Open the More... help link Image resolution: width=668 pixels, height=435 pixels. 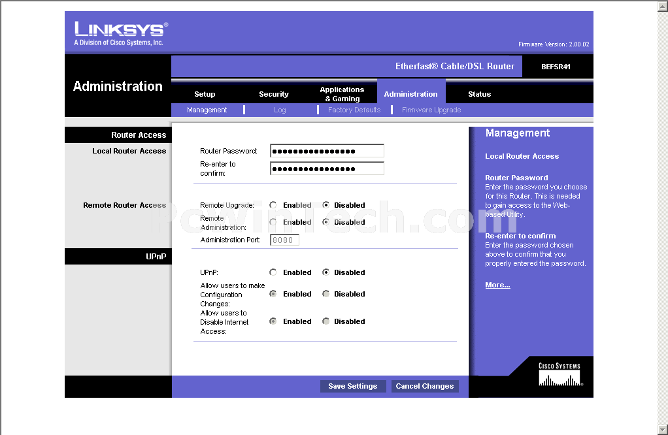pyautogui.click(x=497, y=285)
